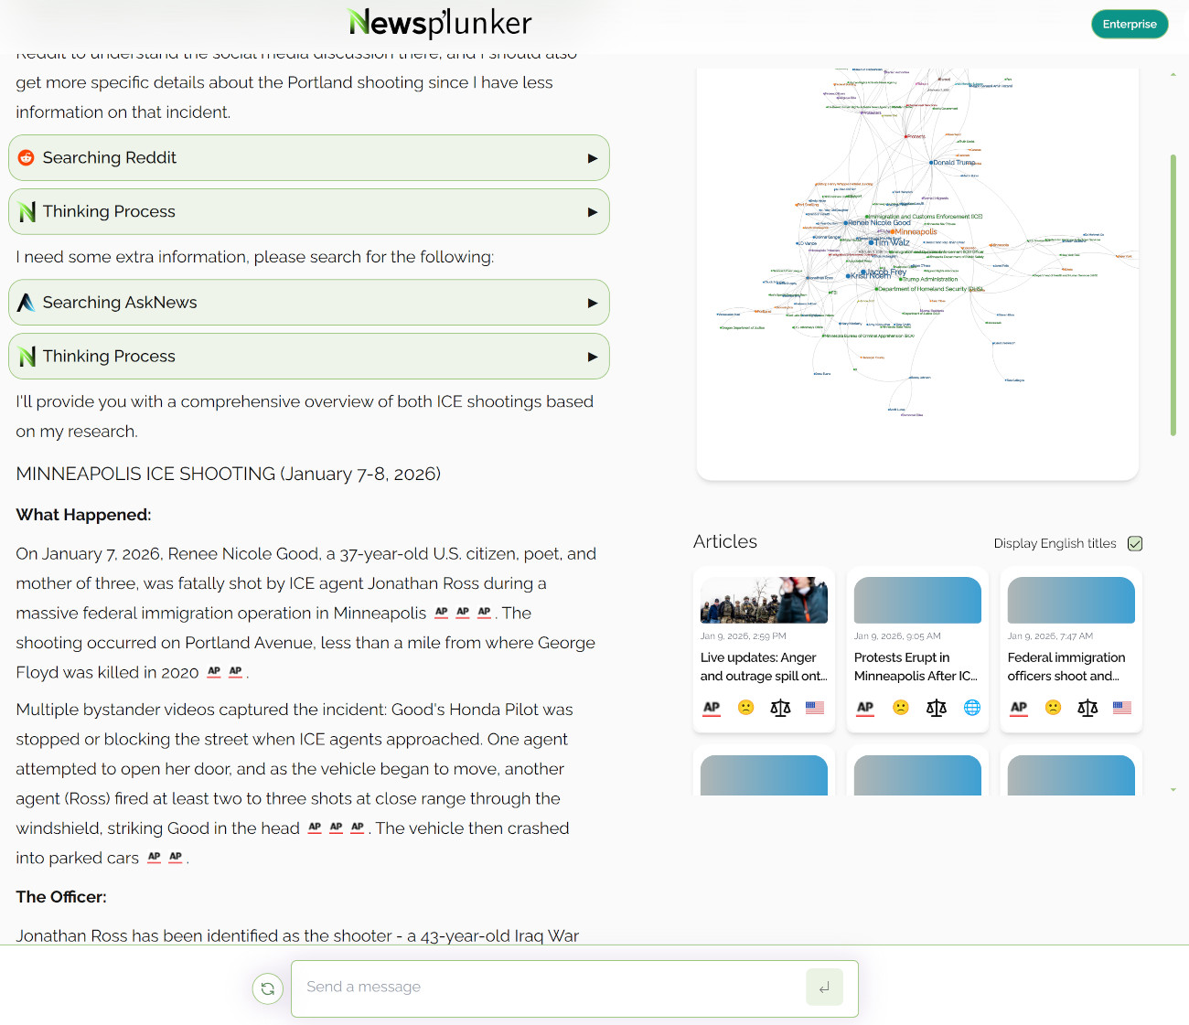Click the AP source icon on the Live updates card
This screenshot has height=1025, width=1189.
click(x=712, y=708)
